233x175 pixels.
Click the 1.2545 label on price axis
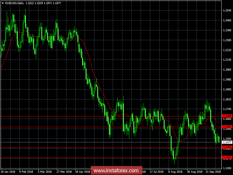(x=227, y=10)
